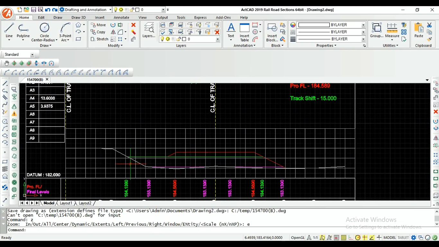The height and width of the screenshot is (247, 439).
Task: Click the ActCAD application logo button
Action: (7, 14)
